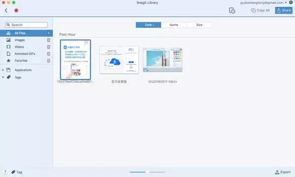Start a capture with the red record button
Image resolution: width=295 pixels, height=177 pixels.
pyautogui.click(x=16, y=10)
